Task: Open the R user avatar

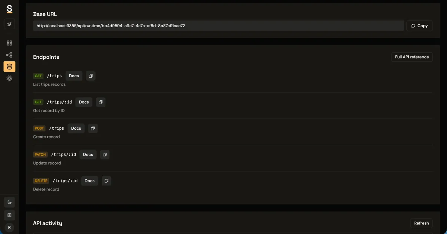Action: tap(9, 227)
